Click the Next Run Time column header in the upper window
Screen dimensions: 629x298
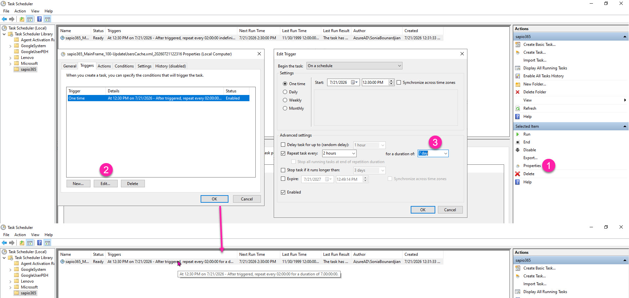click(x=259, y=31)
